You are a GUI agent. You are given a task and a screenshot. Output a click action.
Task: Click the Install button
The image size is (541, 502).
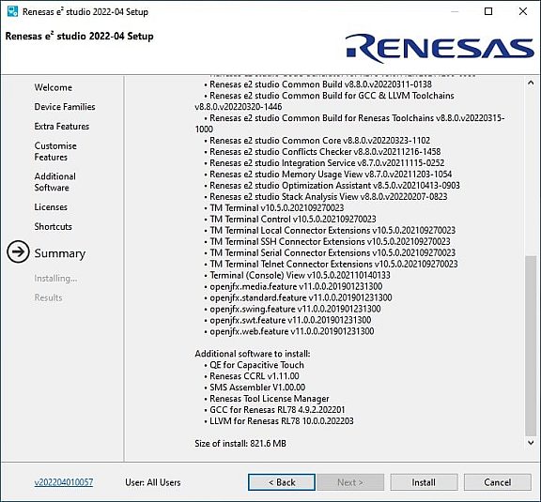point(424,482)
